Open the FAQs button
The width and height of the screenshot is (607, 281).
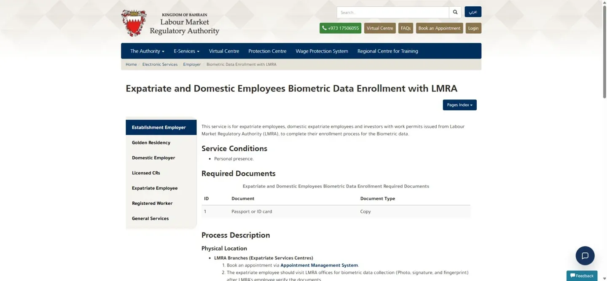(406, 28)
